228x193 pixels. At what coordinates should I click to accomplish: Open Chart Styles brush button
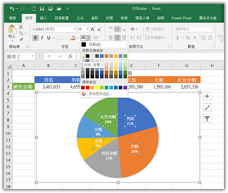point(207,108)
